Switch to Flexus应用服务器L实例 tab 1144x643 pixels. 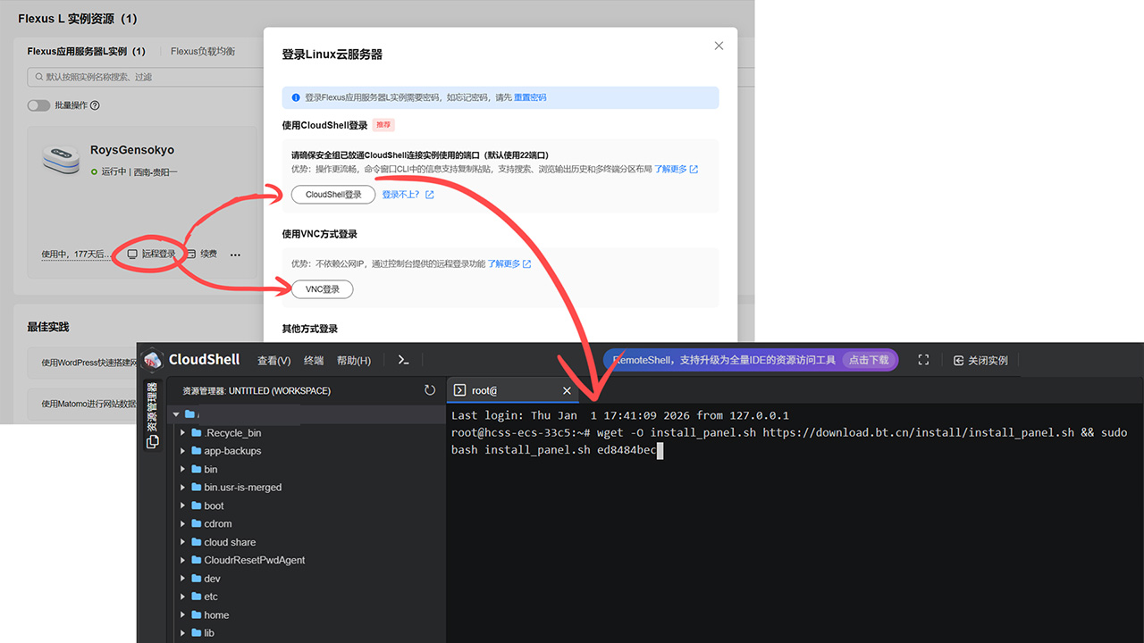(x=86, y=52)
